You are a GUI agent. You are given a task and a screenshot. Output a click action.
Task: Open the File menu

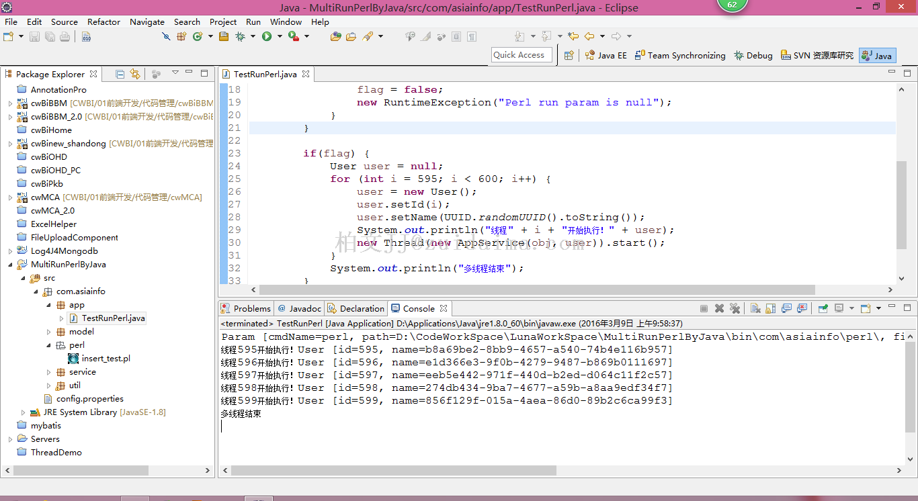[11, 21]
